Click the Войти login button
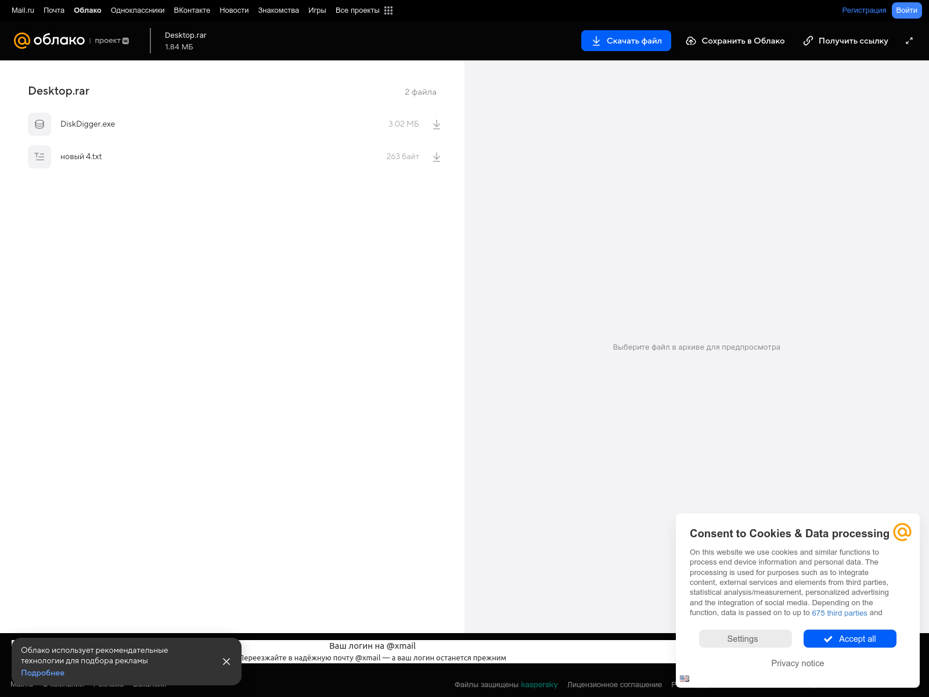This screenshot has height=697, width=929. click(x=906, y=10)
